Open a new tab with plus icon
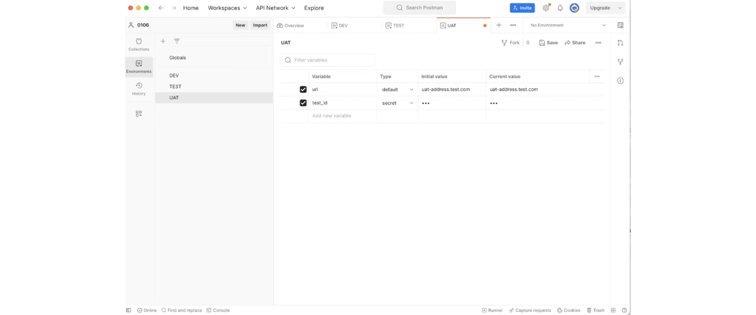Screen dimensions: 756x315 point(498,25)
